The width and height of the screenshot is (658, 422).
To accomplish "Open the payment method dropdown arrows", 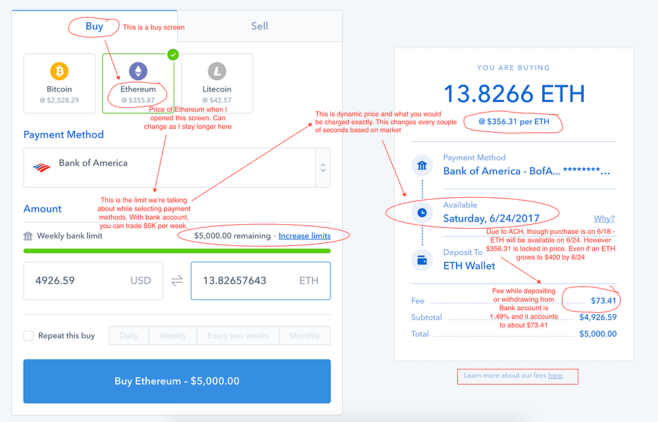I will click(323, 168).
